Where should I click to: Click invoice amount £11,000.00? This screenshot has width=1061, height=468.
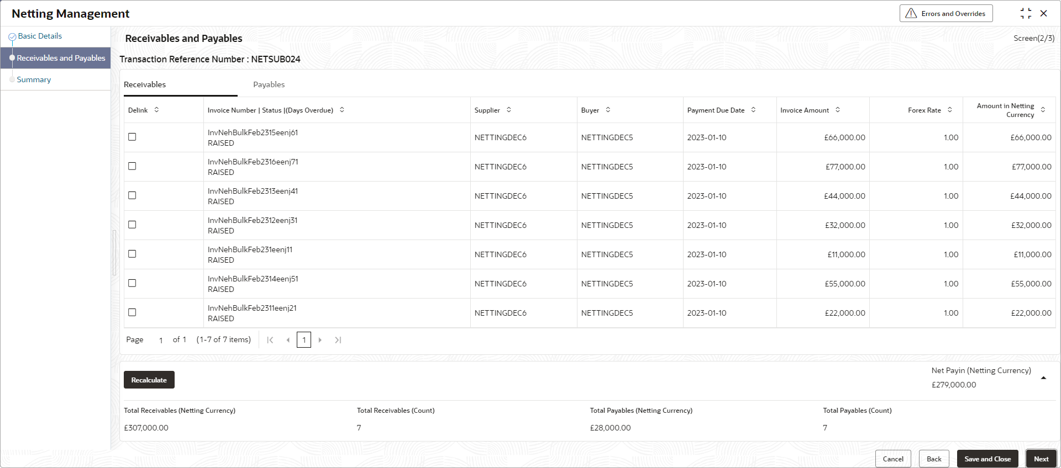[x=846, y=254]
